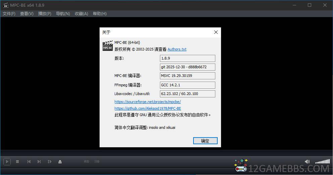Click the 确定 button in About dialog

[205, 141]
